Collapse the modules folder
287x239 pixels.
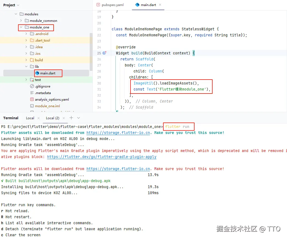pos(16,14)
